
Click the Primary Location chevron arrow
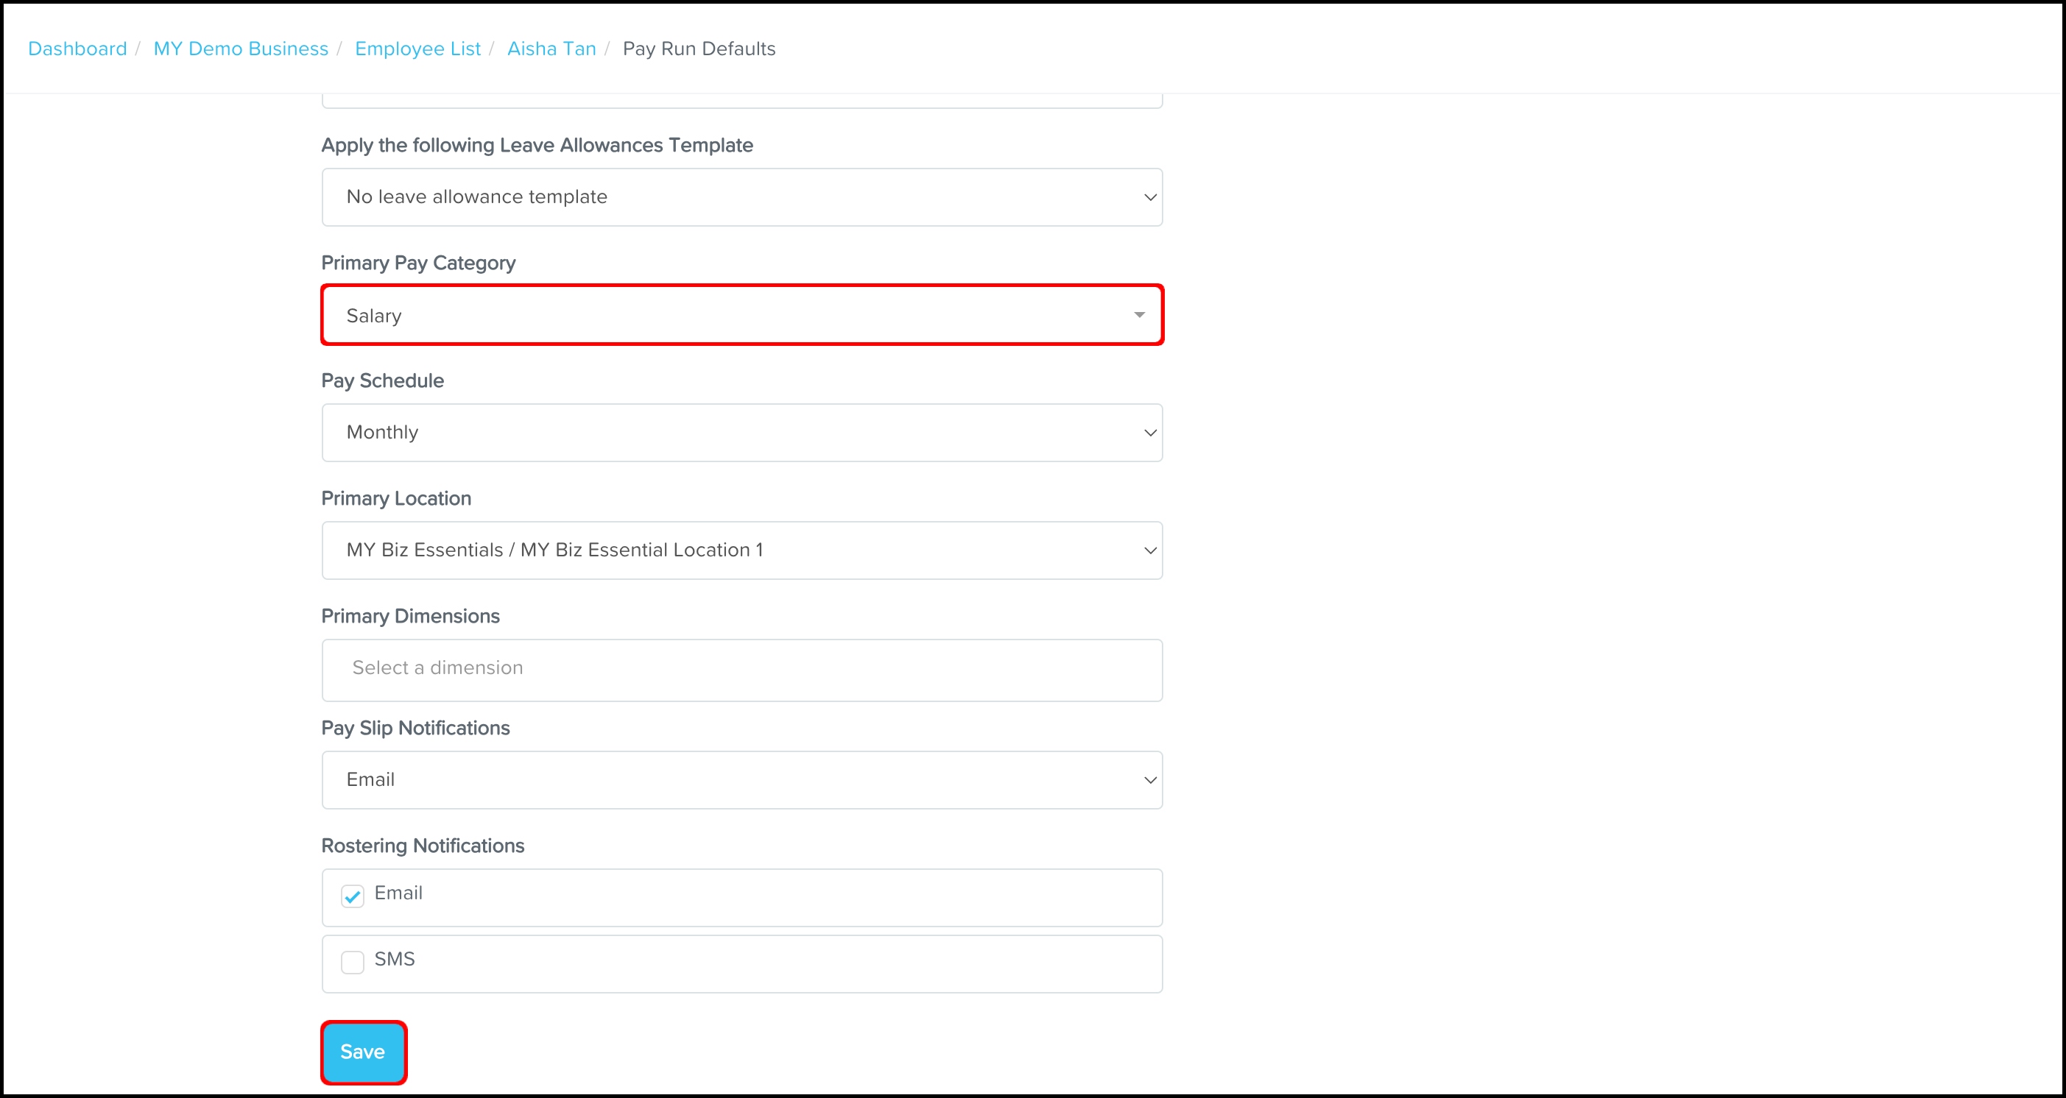click(x=1149, y=550)
